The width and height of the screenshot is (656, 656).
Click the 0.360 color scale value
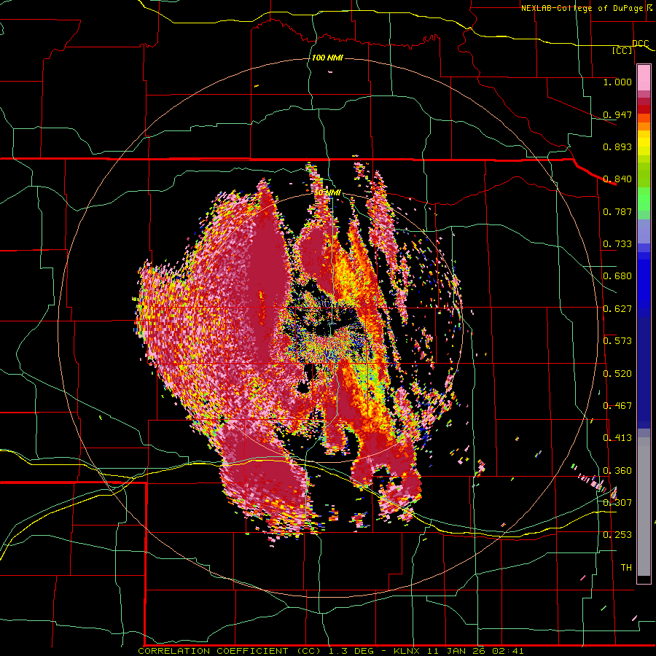(617, 471)
